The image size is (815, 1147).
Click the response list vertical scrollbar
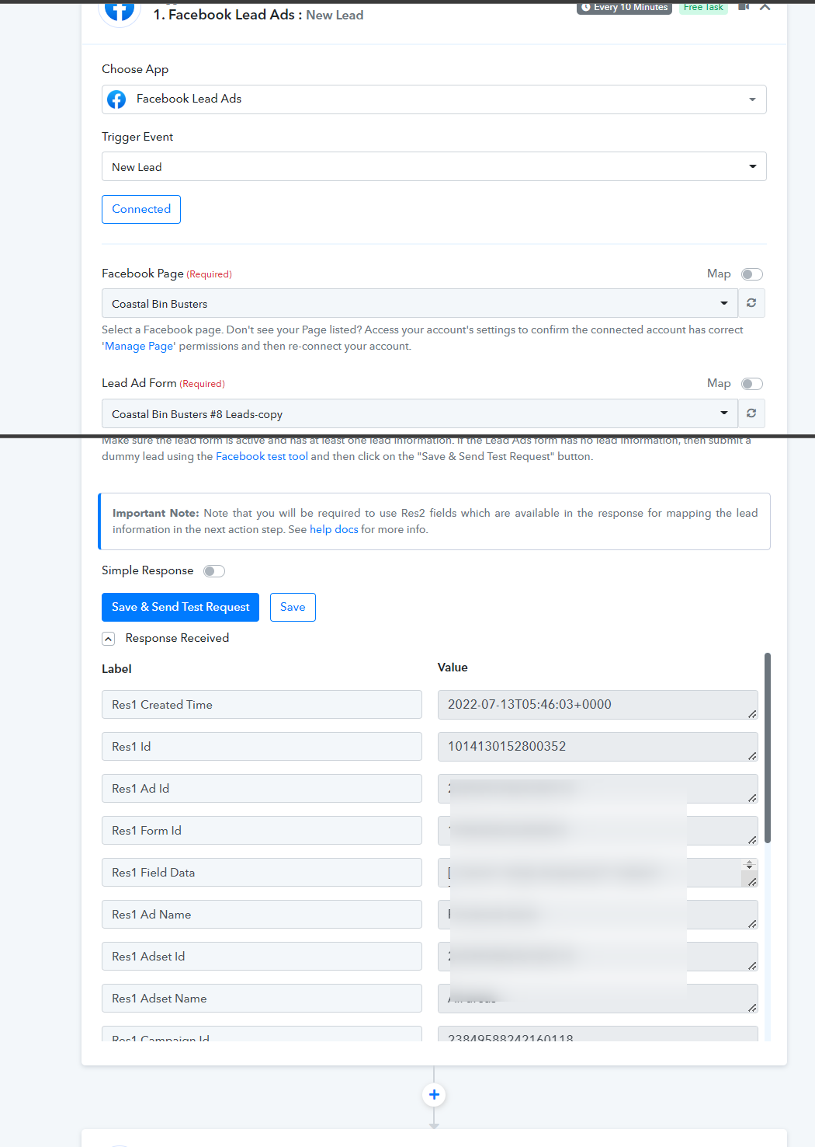pyautogui.click(x=768, y=748)
